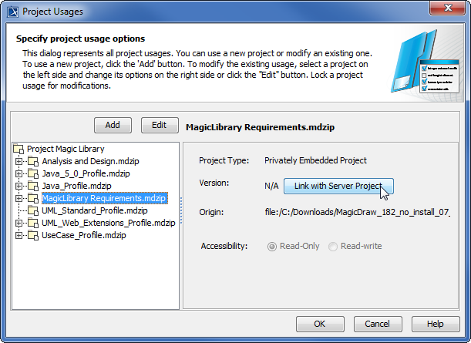Click the Privately Embedded Project text
Screen dimensions: 471x343
tap(315, 160)
